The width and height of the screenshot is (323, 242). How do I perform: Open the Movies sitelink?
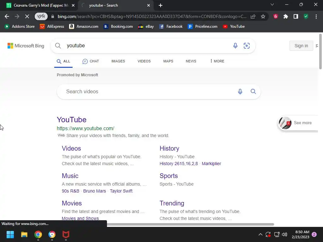72,203
